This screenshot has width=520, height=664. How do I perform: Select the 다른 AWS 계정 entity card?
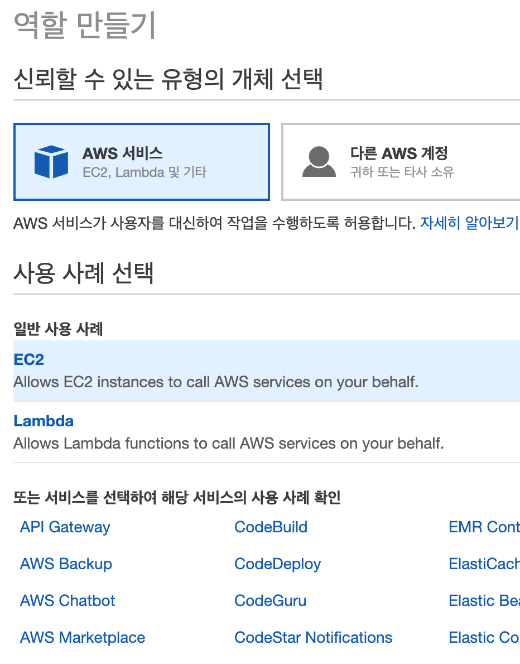(401, 162)
